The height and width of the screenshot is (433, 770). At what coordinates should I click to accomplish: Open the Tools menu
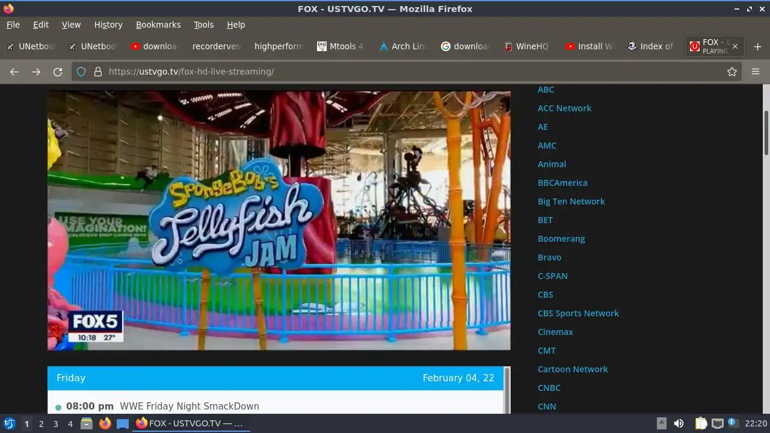click(x=203, y=25)
